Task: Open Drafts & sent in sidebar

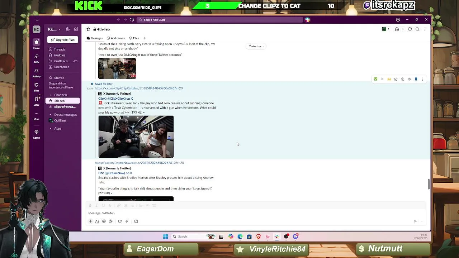Action: [63, 61]
